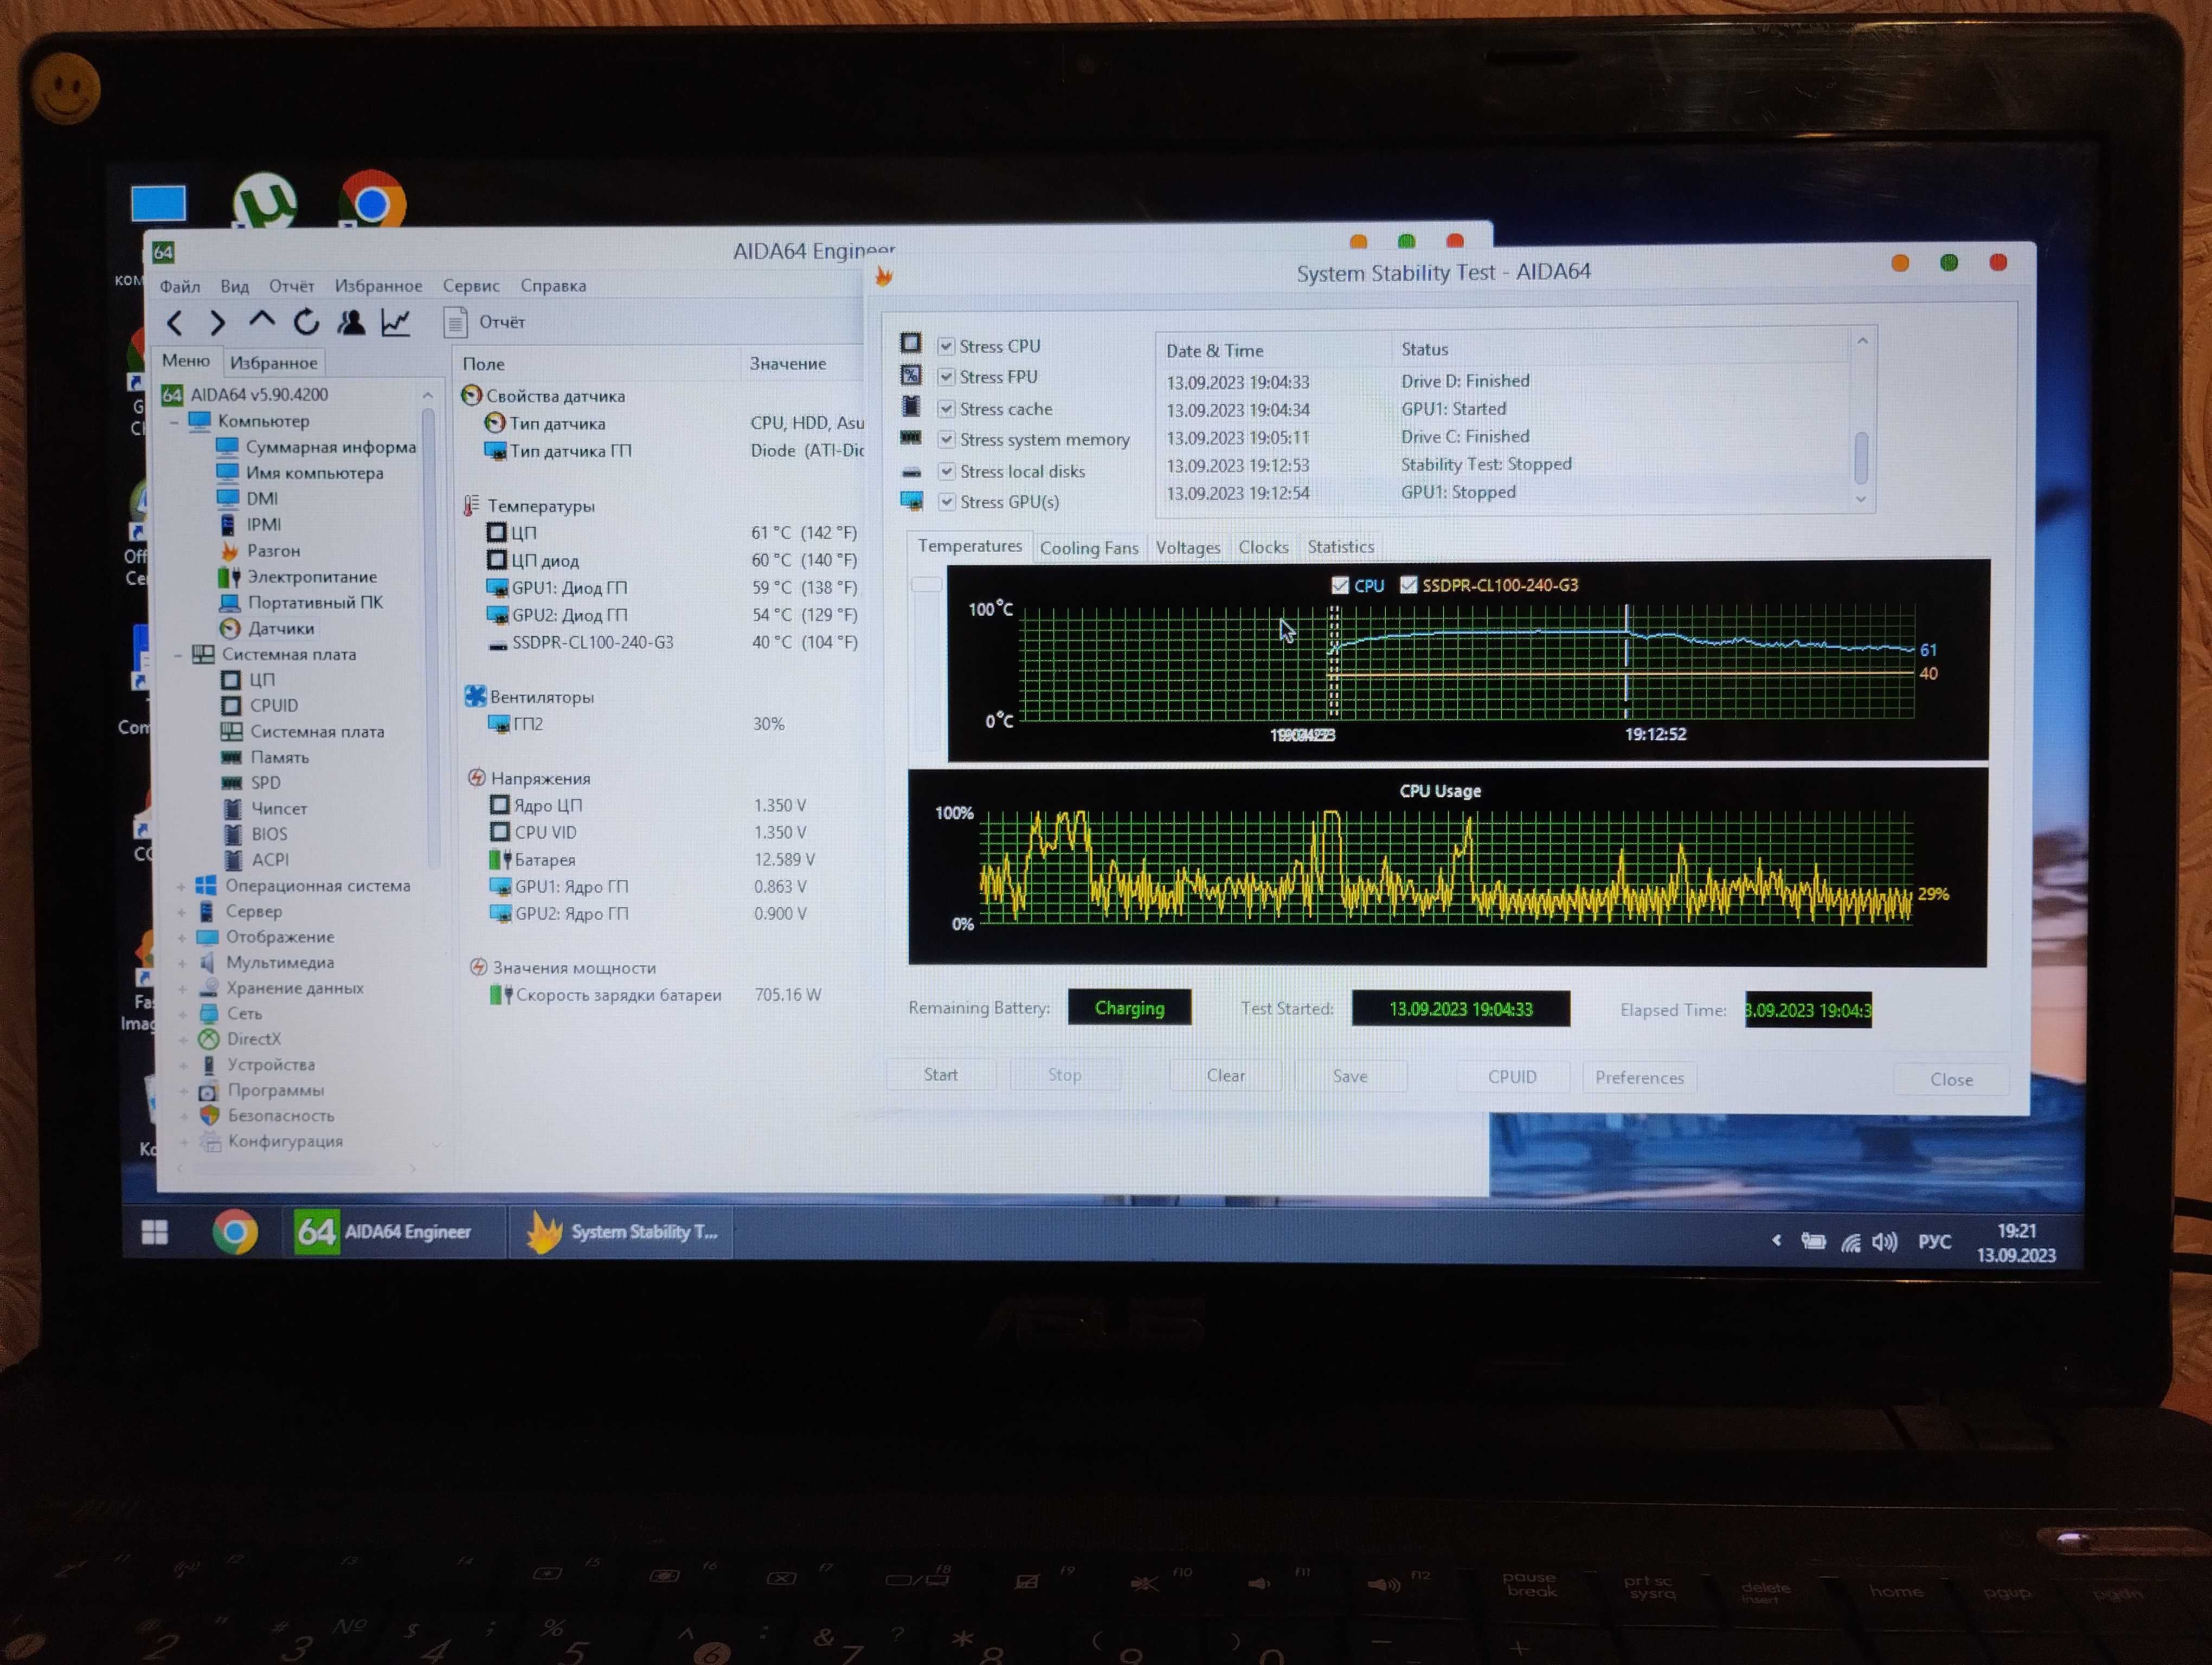Click the Start button in Stability Test

(941, 1074)
